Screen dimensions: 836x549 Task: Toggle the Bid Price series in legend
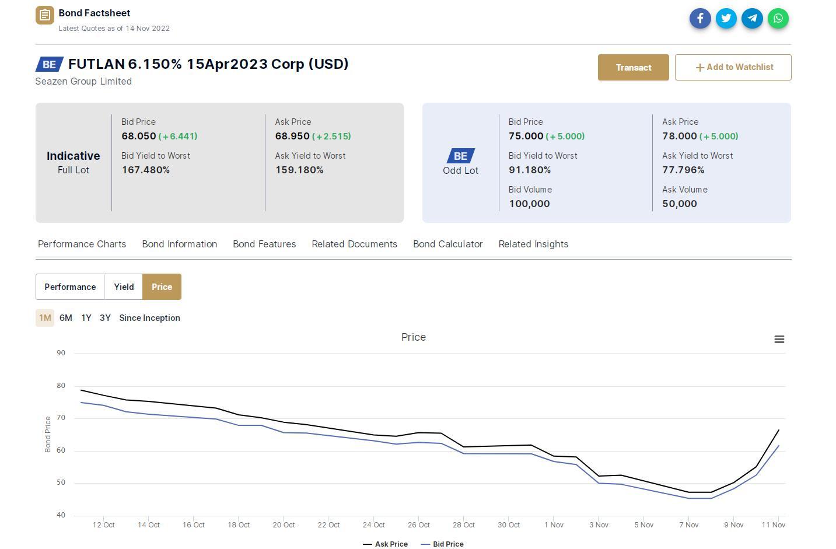pyautogui.click(x=442, y=544)
